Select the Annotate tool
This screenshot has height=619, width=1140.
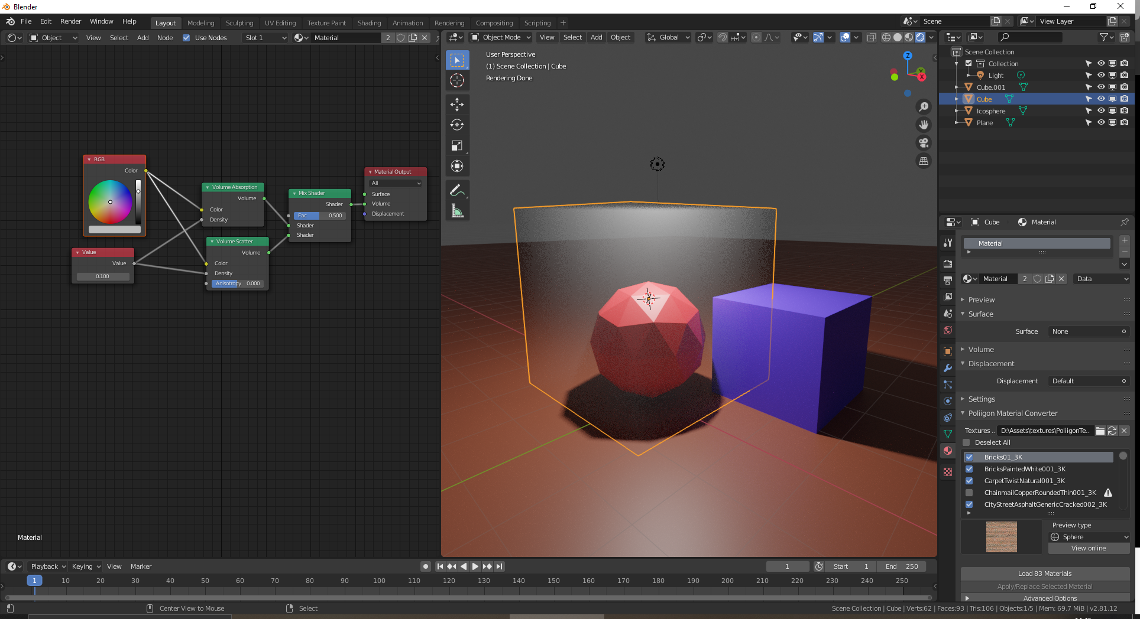click(457, 190)
